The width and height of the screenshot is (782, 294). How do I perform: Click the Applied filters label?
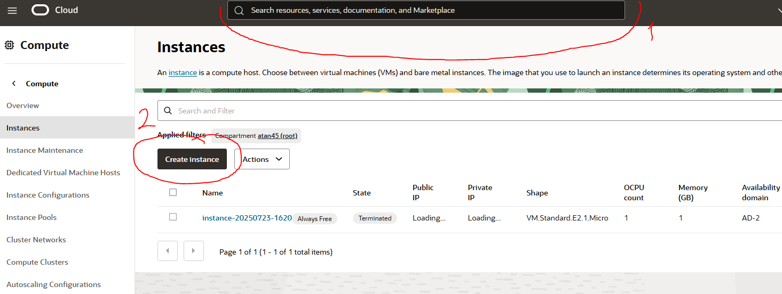(181, 135)
